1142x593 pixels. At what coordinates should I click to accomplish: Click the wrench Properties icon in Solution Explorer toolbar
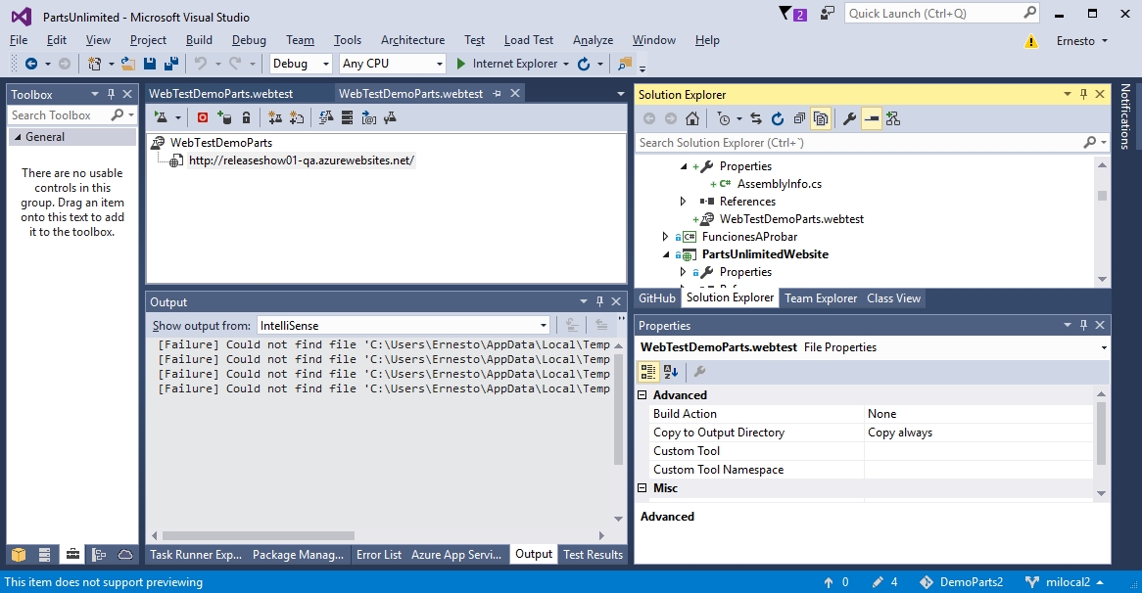(x=849, y=118)
